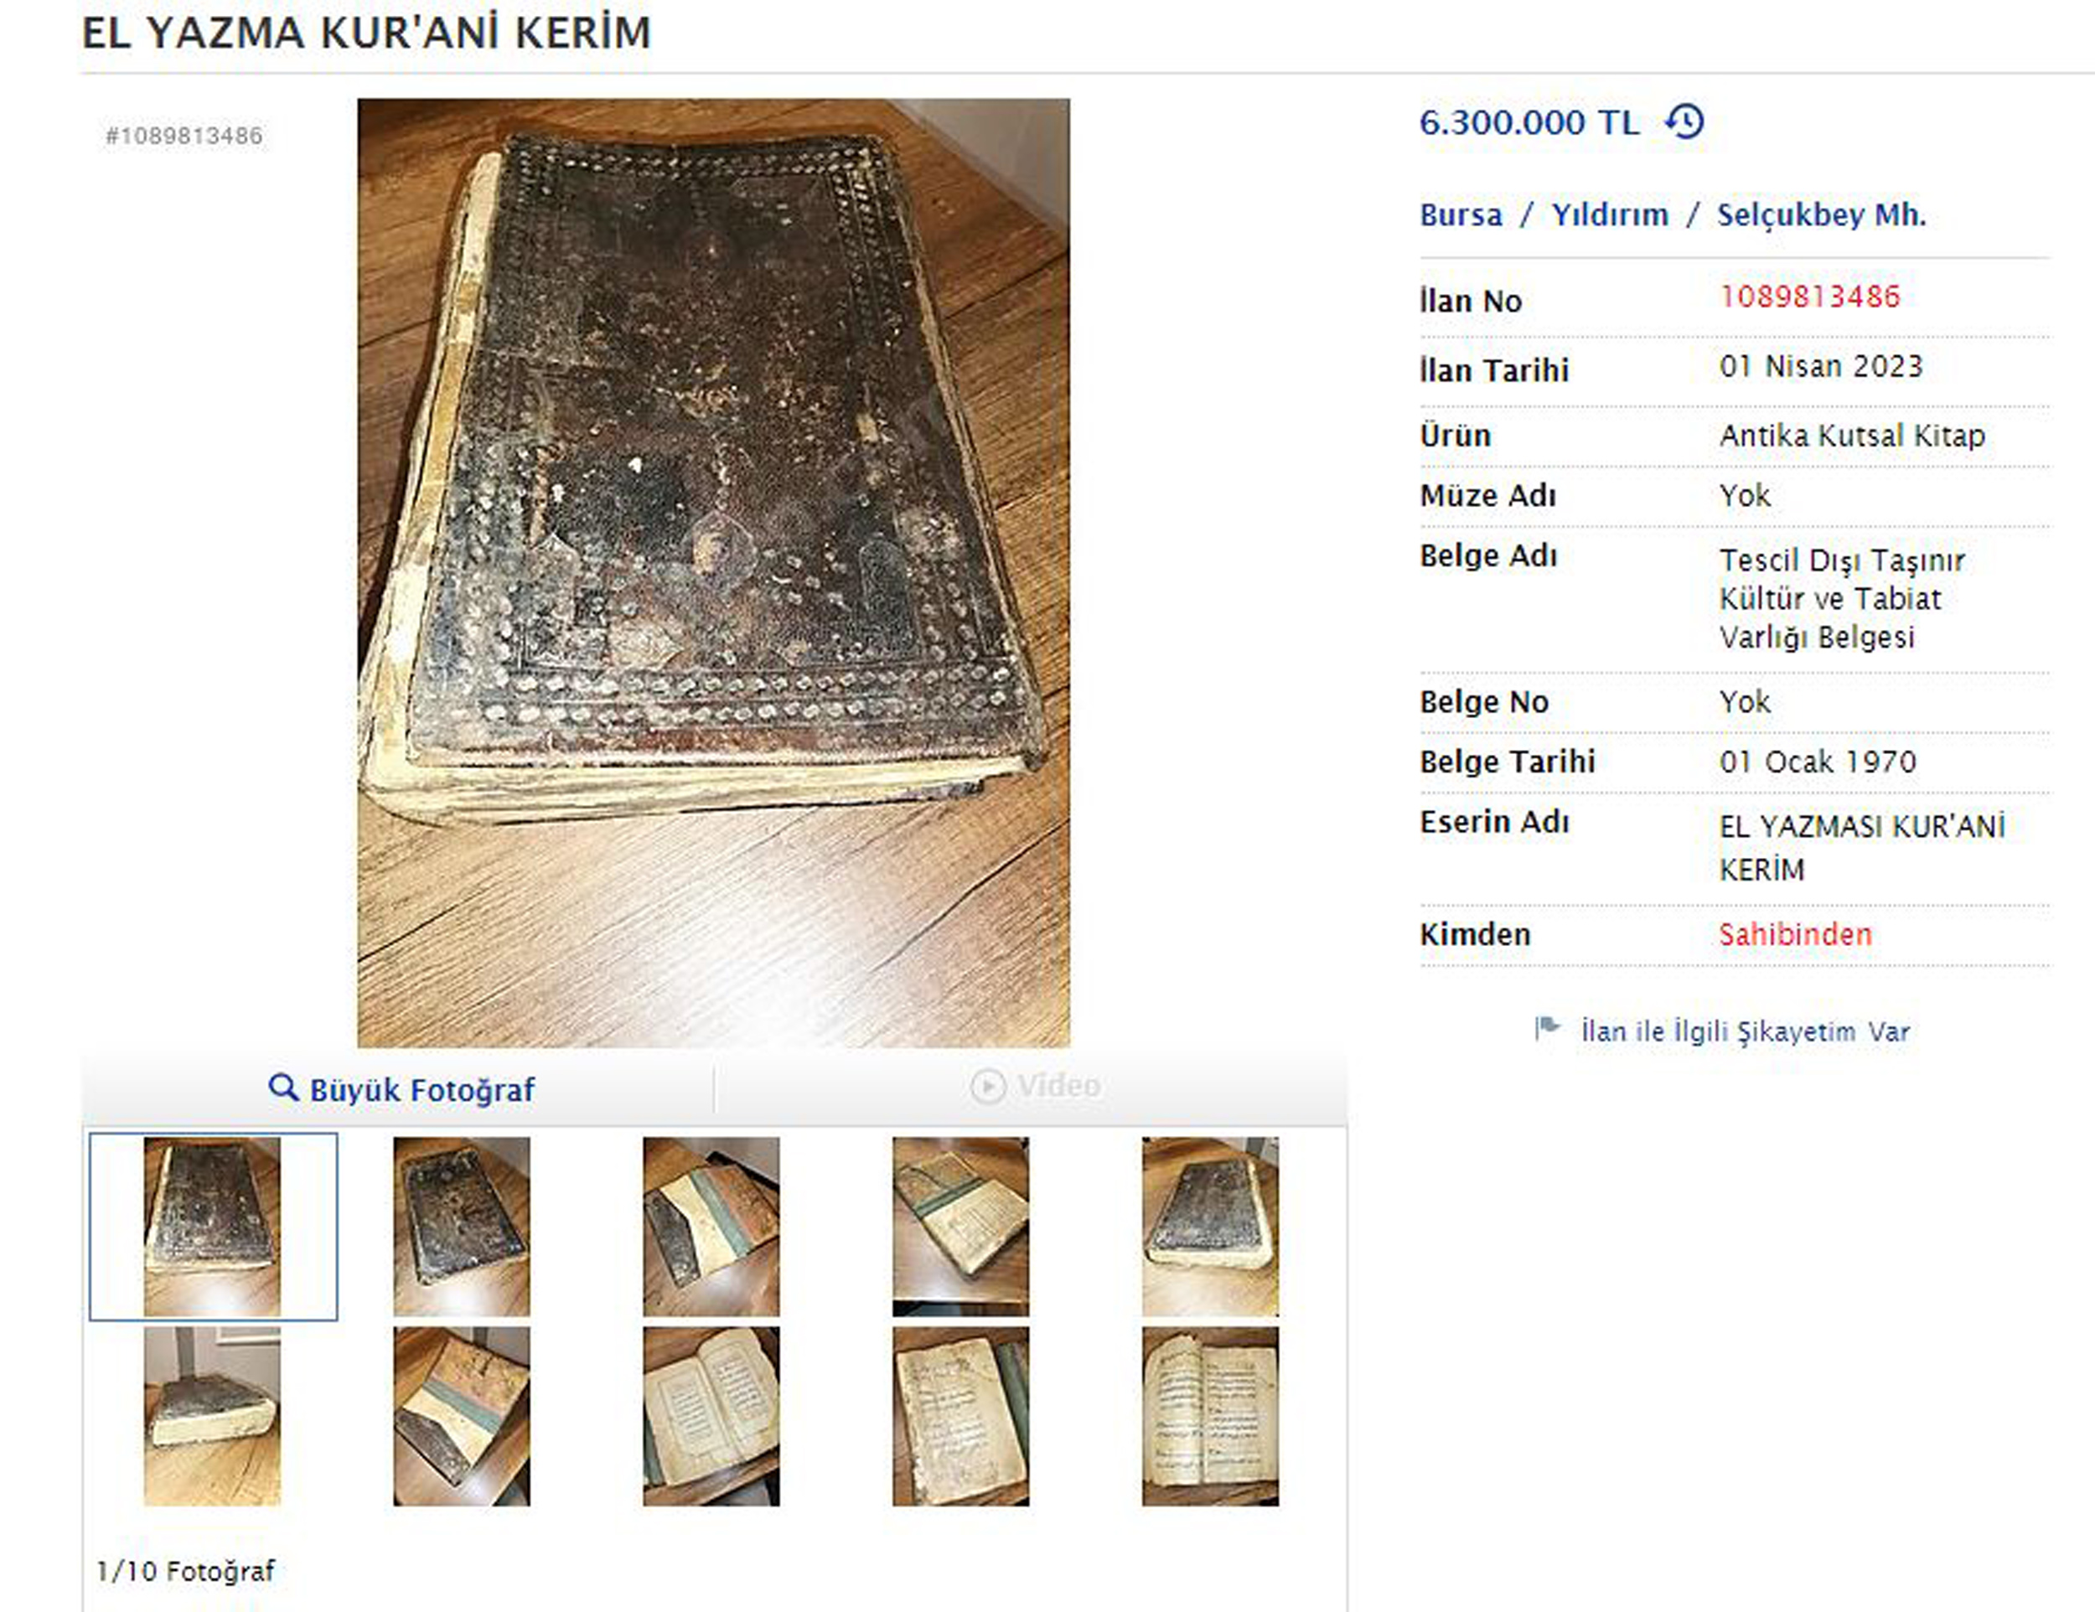Select the last thumbnail showing handwritten pages

(1209, 1417)
